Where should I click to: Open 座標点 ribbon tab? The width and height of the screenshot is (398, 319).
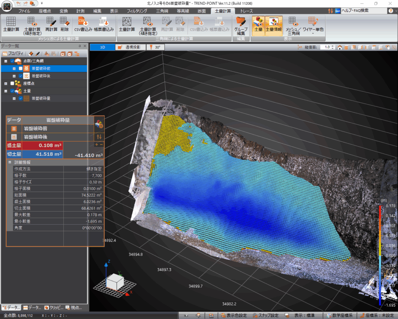[x=45, y=11]
